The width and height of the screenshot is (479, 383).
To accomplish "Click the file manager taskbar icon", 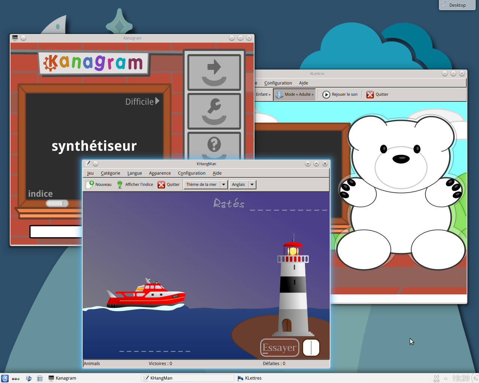I will tap(40, 379).
